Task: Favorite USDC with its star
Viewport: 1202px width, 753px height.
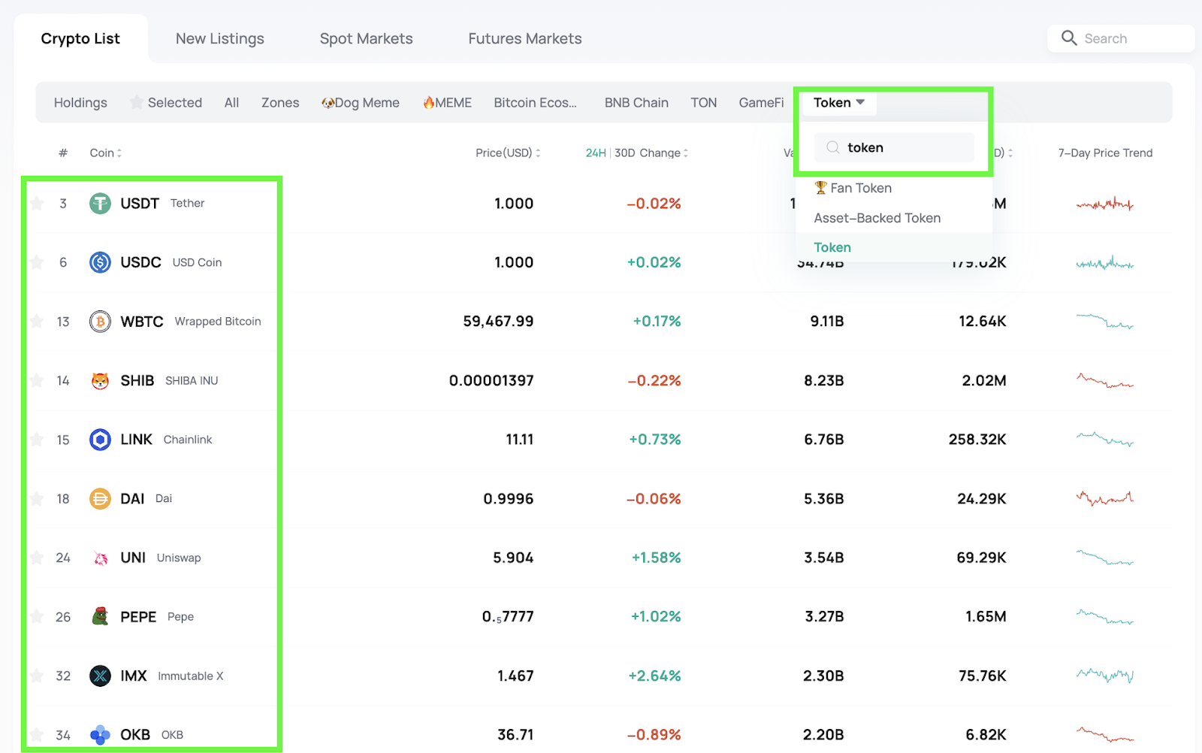Action: [x=37, y=262]
